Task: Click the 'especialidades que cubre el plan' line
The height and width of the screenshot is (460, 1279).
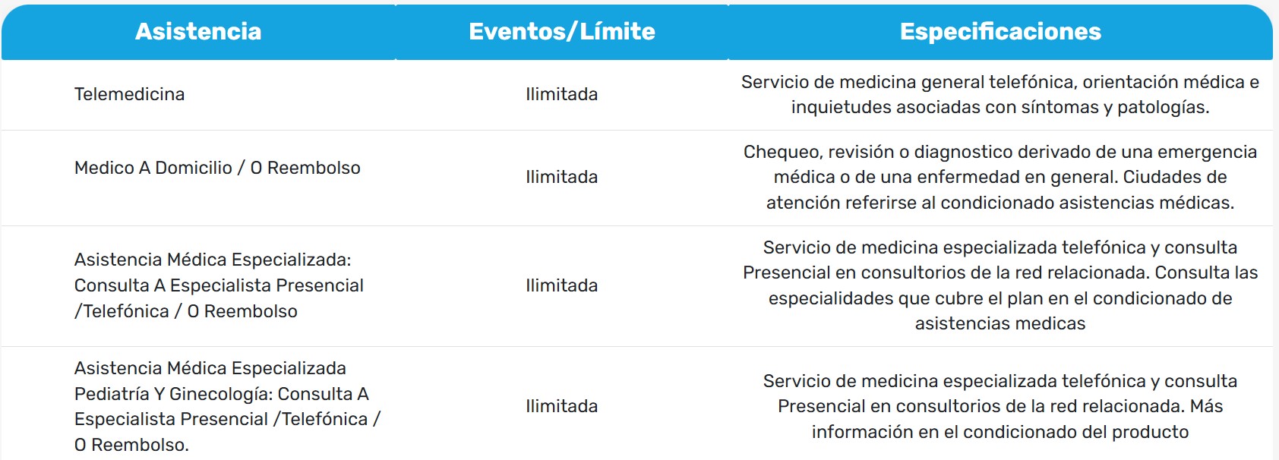Action: pos(1000,298)
